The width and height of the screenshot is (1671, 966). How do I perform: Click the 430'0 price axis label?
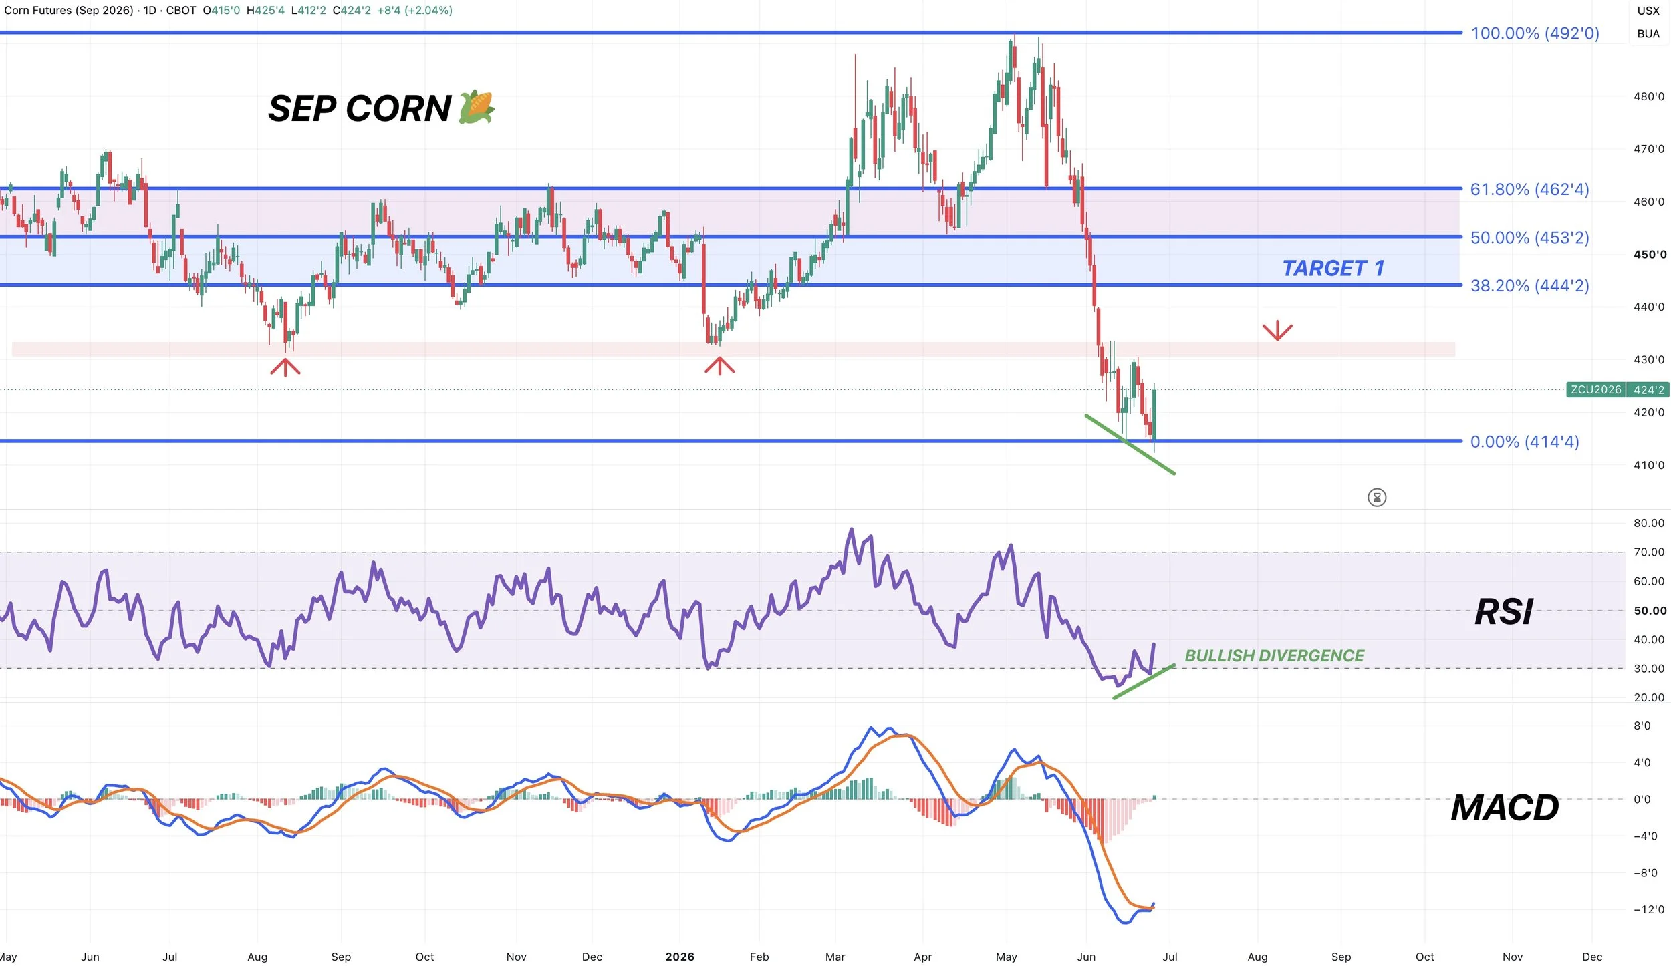coord(1649,360)
